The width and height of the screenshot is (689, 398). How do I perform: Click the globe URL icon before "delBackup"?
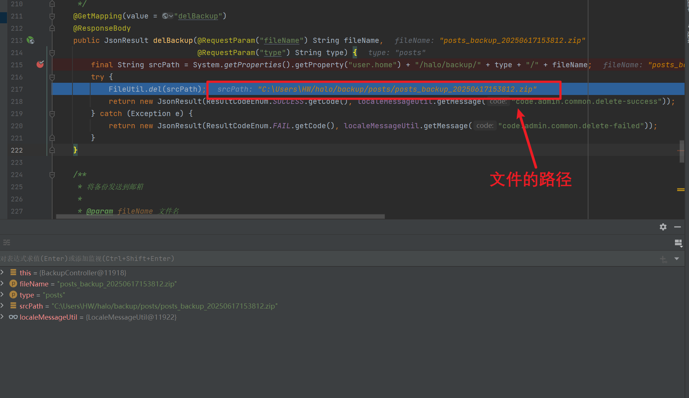tap(166, 16)
